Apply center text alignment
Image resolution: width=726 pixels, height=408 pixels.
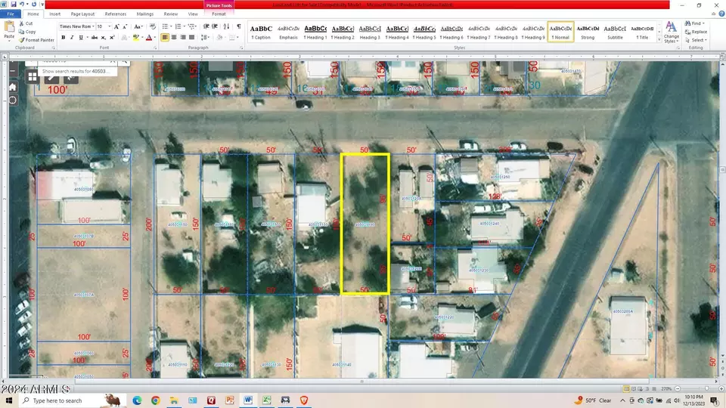(x=174, y=38)
